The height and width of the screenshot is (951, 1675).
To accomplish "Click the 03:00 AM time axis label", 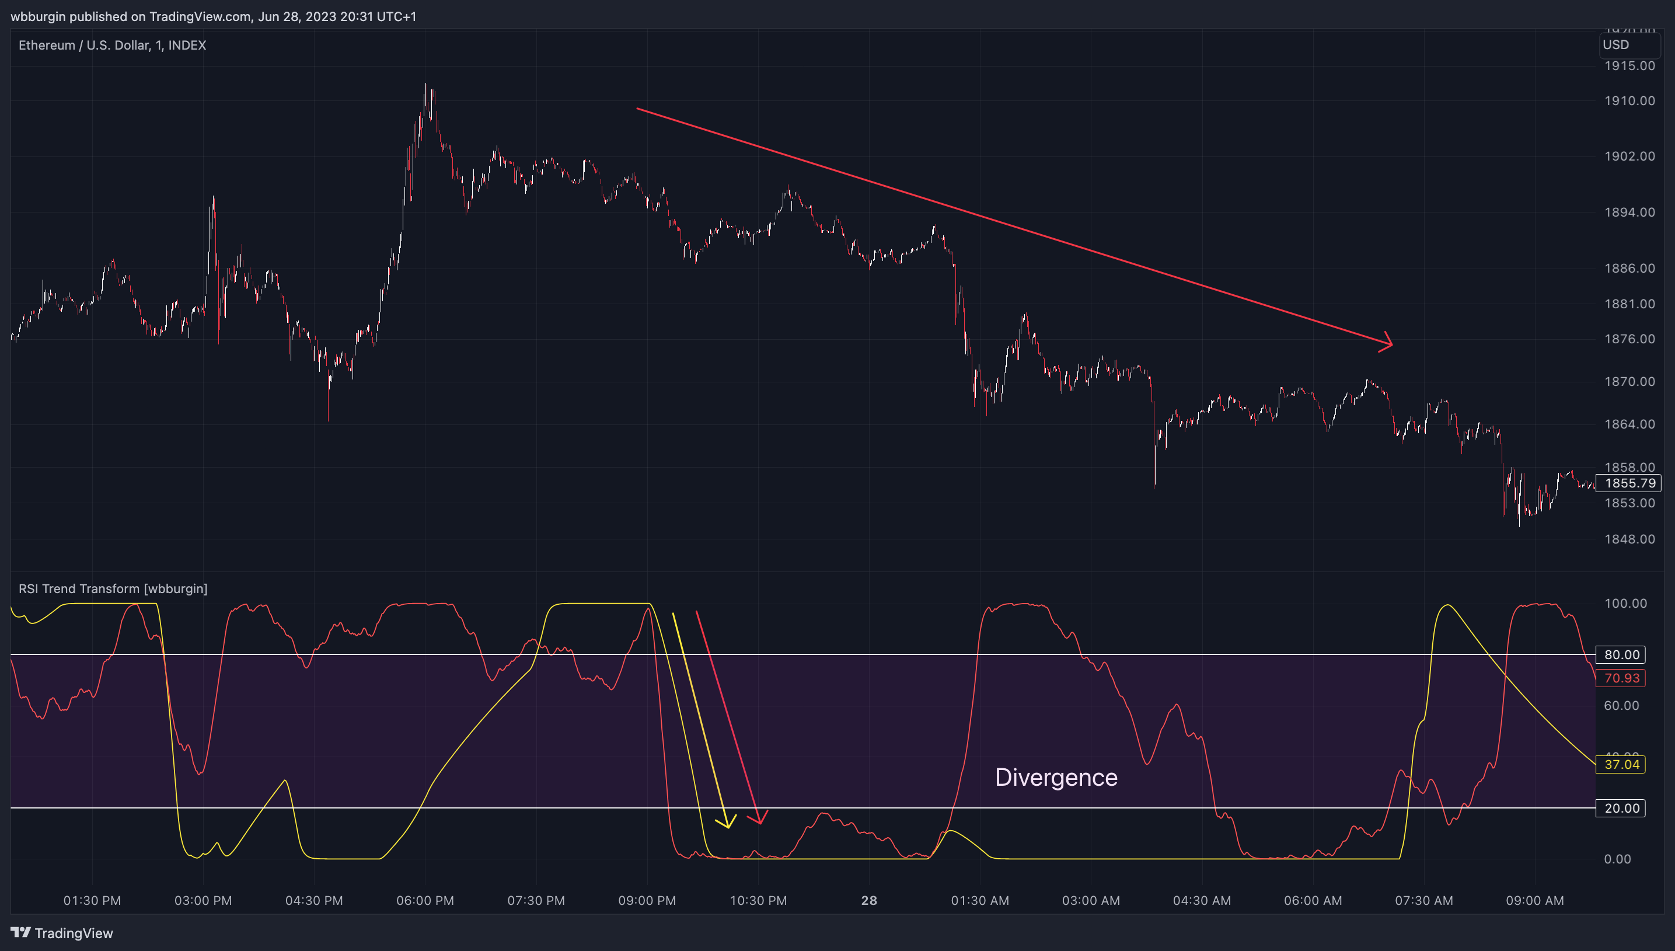I will click(x=1091, y=901).
